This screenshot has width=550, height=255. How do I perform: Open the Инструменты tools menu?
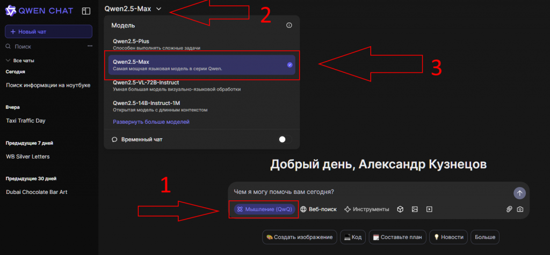366,209
